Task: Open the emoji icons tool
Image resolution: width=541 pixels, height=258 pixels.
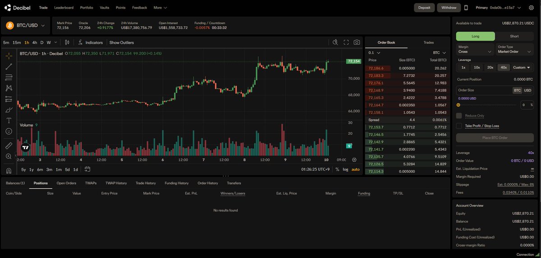Action: 9,131
